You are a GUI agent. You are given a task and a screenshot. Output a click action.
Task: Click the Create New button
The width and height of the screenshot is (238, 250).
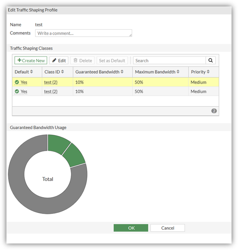point(31,60)
